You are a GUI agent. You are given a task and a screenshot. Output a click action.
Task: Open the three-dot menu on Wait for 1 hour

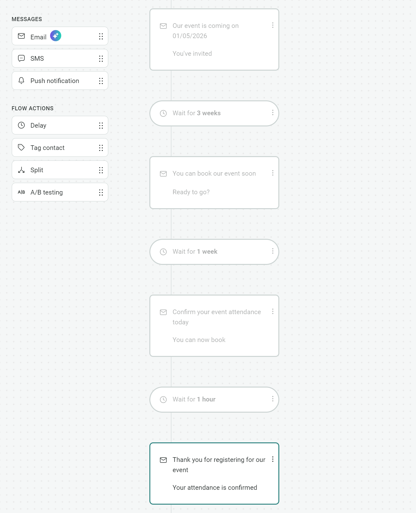click(273, 399)
